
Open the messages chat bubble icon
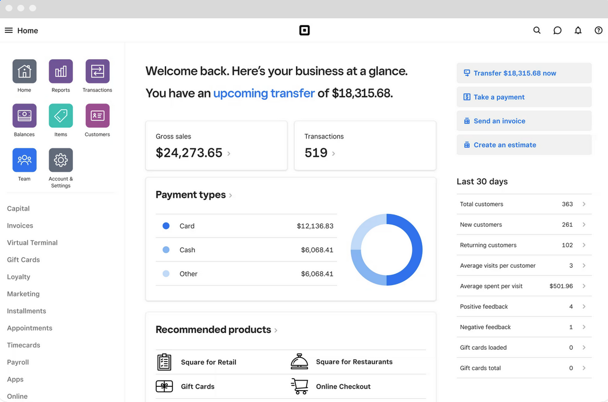[x=557, y=31]
